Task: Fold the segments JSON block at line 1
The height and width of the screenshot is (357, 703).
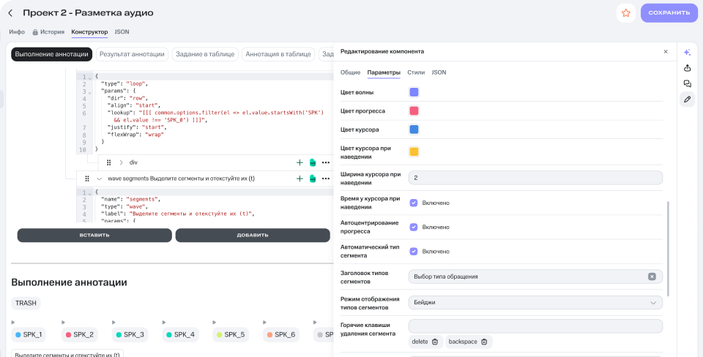Action: [x=91, y=192]
